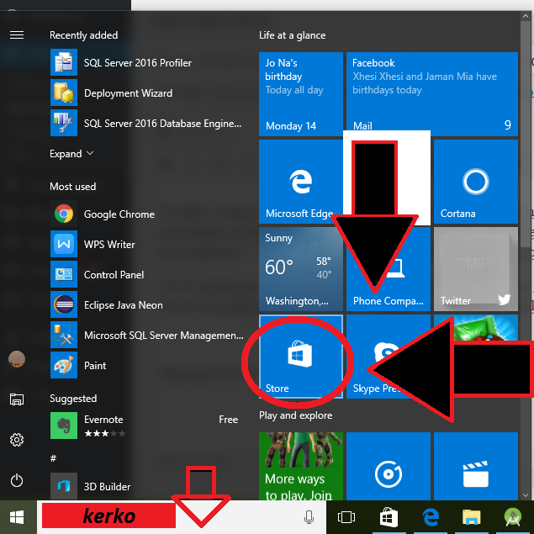Launch WPS Writer app

pos(109,245)
